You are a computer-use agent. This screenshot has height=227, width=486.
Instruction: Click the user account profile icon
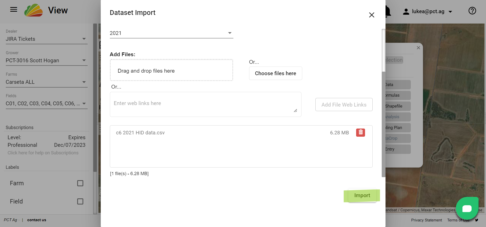coord(406,12)
